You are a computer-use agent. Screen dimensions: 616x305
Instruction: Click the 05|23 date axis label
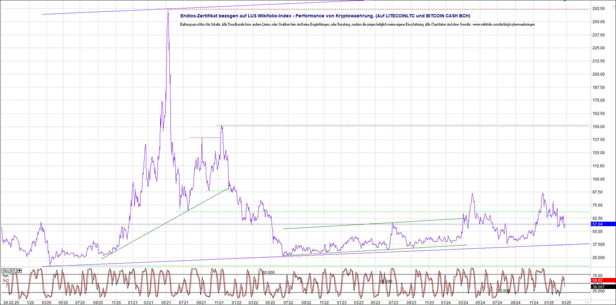coord(376,303)
